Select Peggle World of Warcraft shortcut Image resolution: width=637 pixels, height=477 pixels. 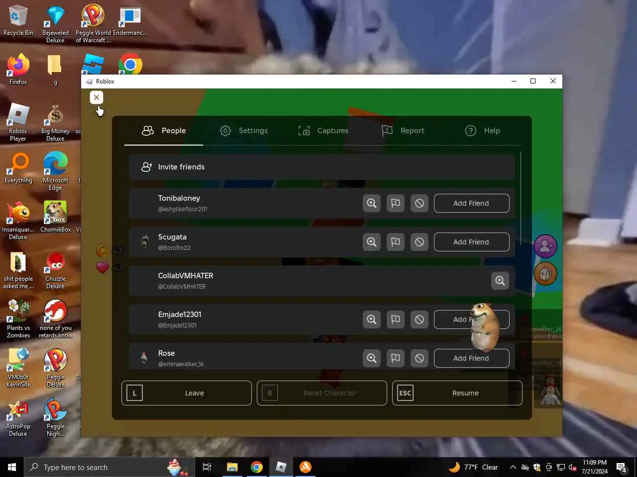coord(93,25)
